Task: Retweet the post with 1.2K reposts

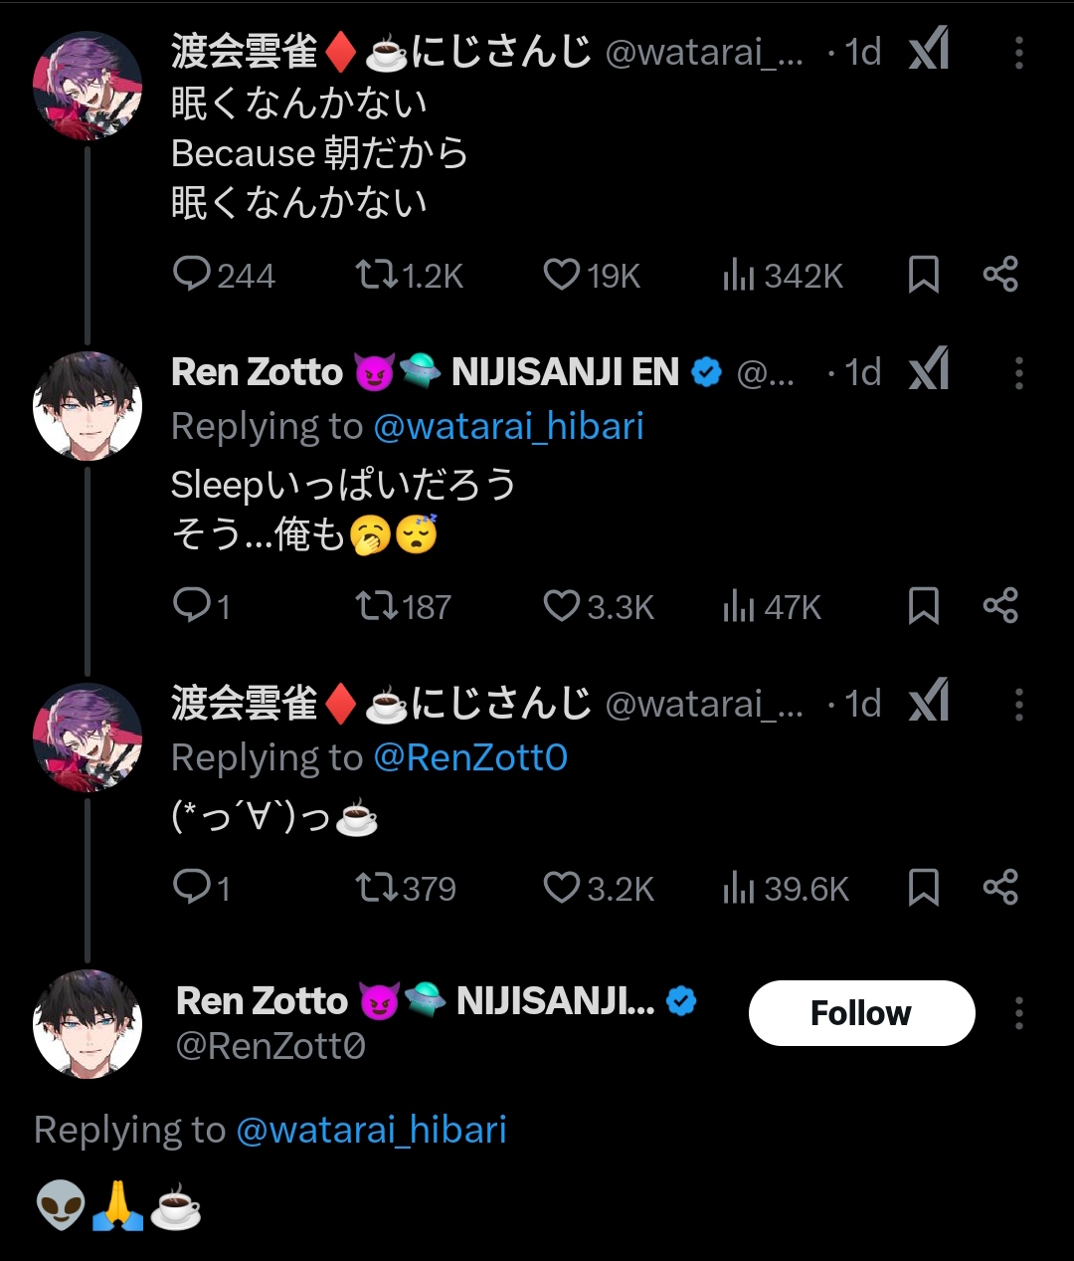Action: click(x=377, y=274)
